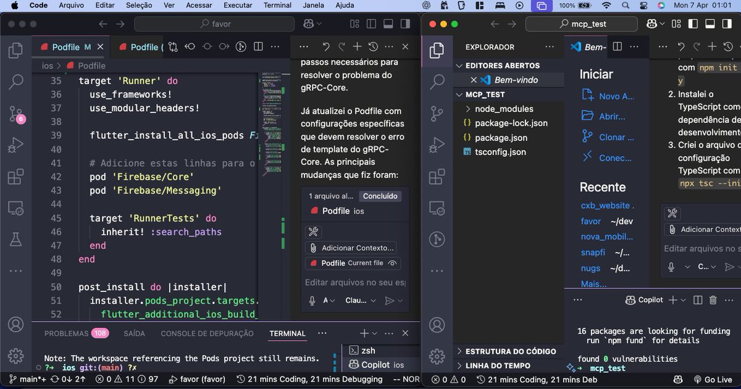Start new chat with plus in left Copilot panel
The height and width of the screenshot is (389, 741).
pyautogui.click(x=357, y=47)
